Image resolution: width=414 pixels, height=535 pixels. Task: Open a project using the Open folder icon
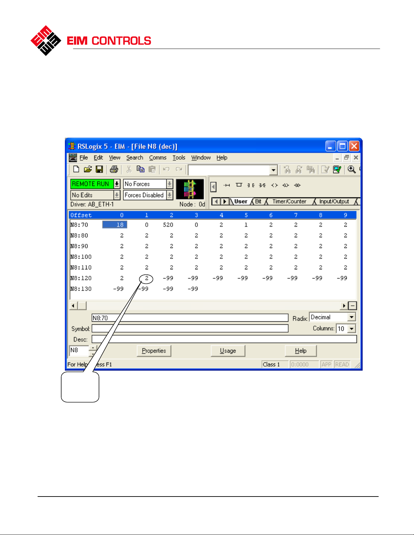(88, 169)
